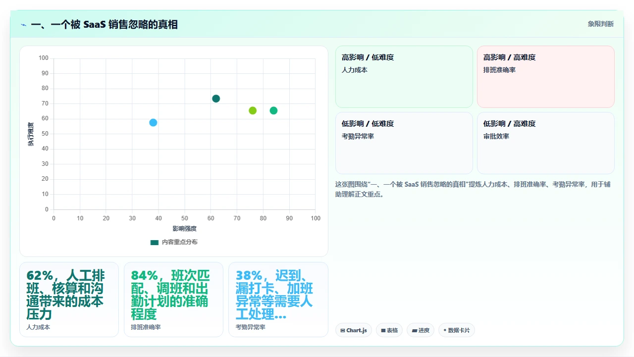
Task: Click the bright green scatter point
Action: 273,110
